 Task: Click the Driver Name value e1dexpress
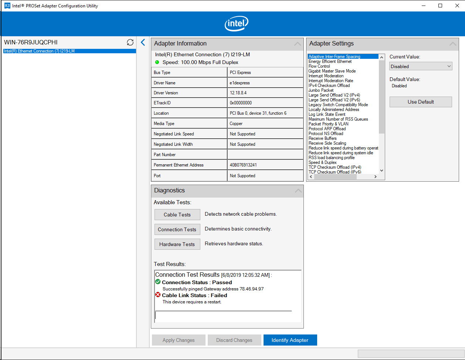coord(240,83)
